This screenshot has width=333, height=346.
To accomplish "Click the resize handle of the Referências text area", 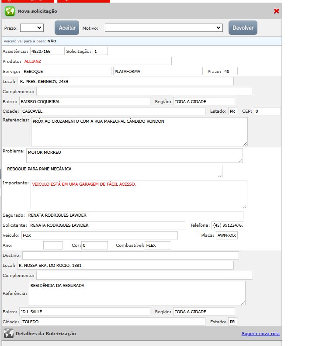I will coord(245,144).
